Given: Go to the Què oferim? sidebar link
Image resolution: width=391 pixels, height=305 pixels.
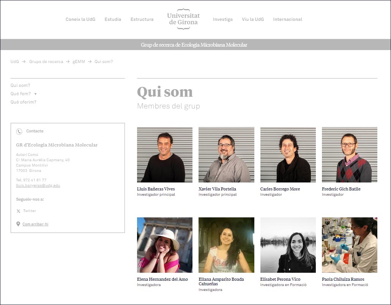Looking at the screenshot, I should (24, 102).
